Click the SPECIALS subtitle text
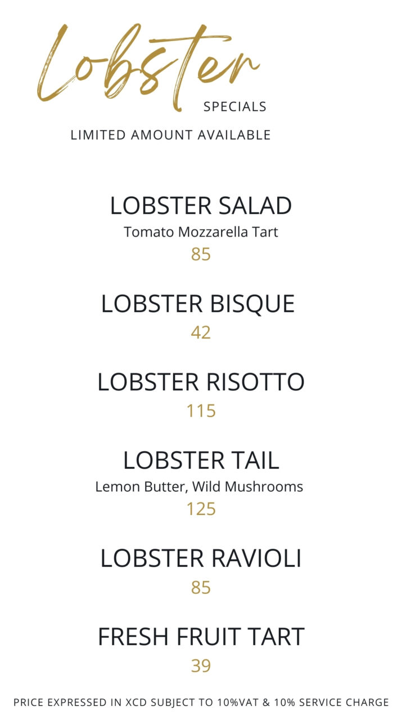This screenshot has height=716, width=402. click(x=234, y=106)
